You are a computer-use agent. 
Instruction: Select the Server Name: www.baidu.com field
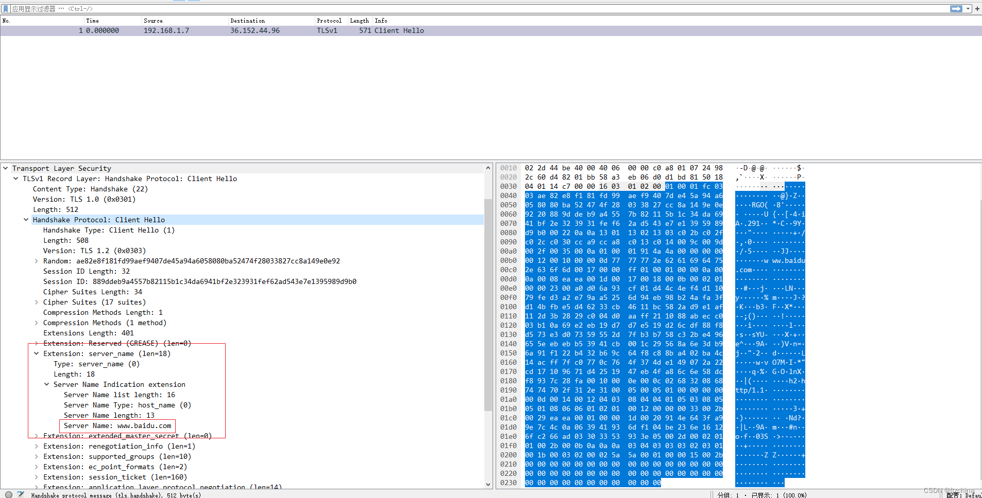point(117,425)
